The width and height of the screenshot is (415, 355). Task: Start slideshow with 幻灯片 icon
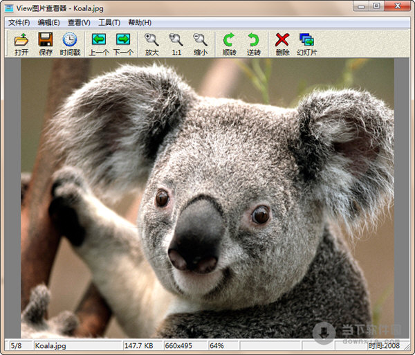306,39
